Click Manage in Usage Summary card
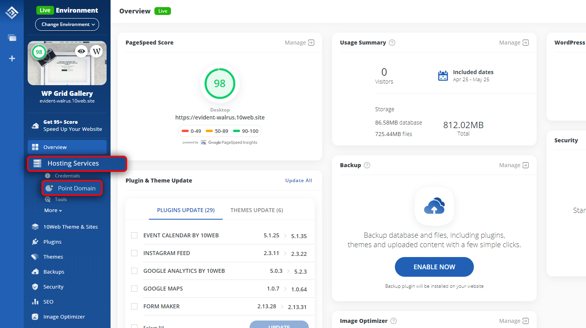586x328 pixels. coord(514,43)
